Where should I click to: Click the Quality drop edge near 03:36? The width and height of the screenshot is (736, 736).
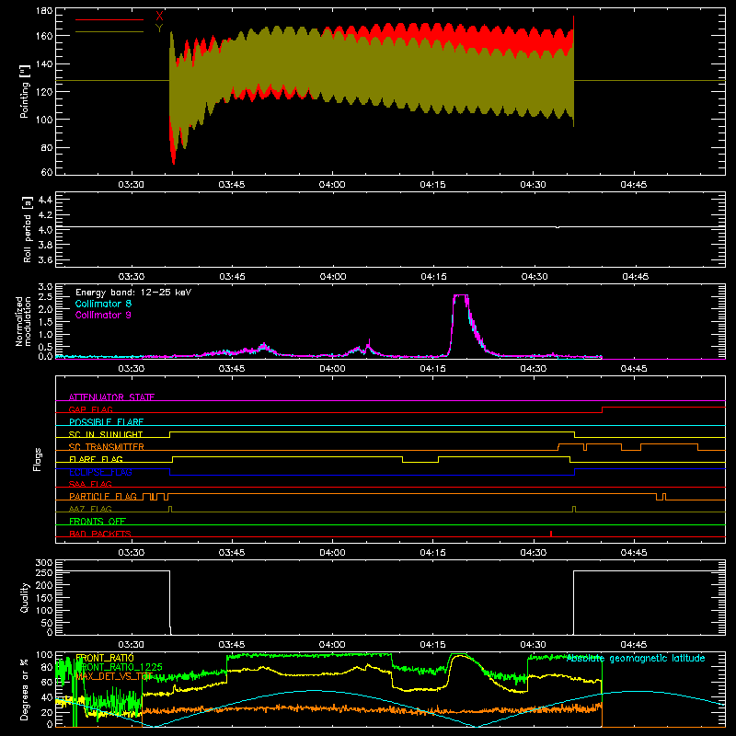click(170, 603)
